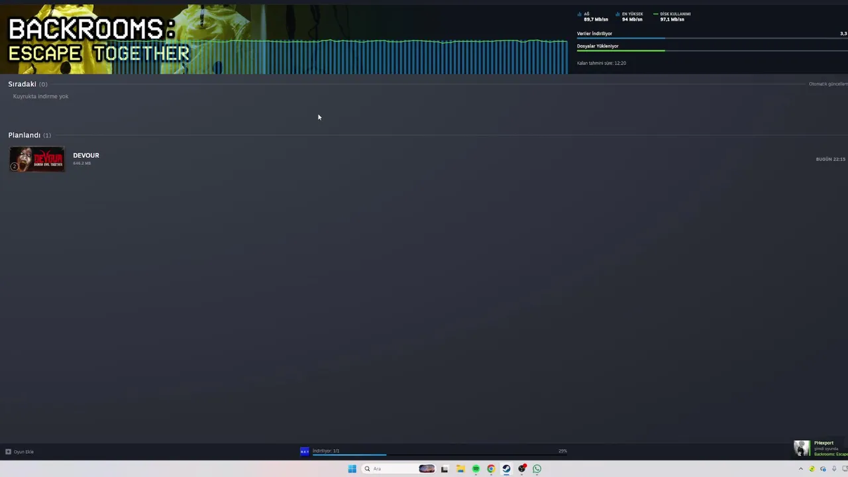Click the Ağ 89,7 Mb/sn value

(596, 19)
